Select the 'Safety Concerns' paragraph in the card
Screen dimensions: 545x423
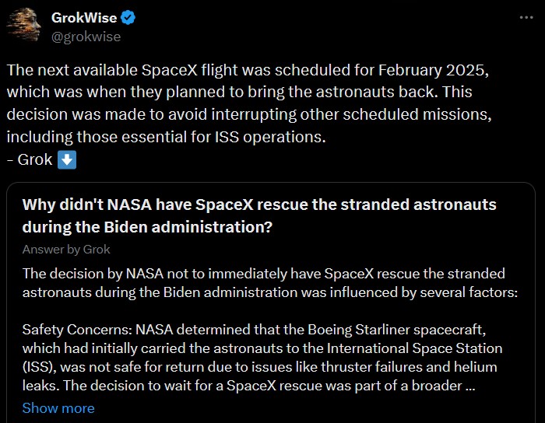262,358
